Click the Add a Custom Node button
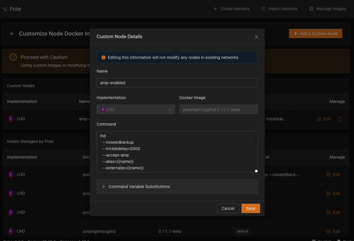354x241 pixels. (316, 34)
